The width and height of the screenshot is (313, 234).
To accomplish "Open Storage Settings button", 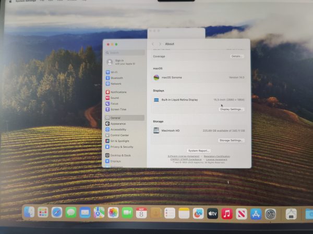I will [x=231, y=140].
